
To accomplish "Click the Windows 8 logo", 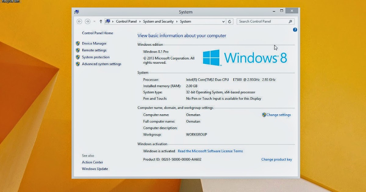I will (245, 58).
